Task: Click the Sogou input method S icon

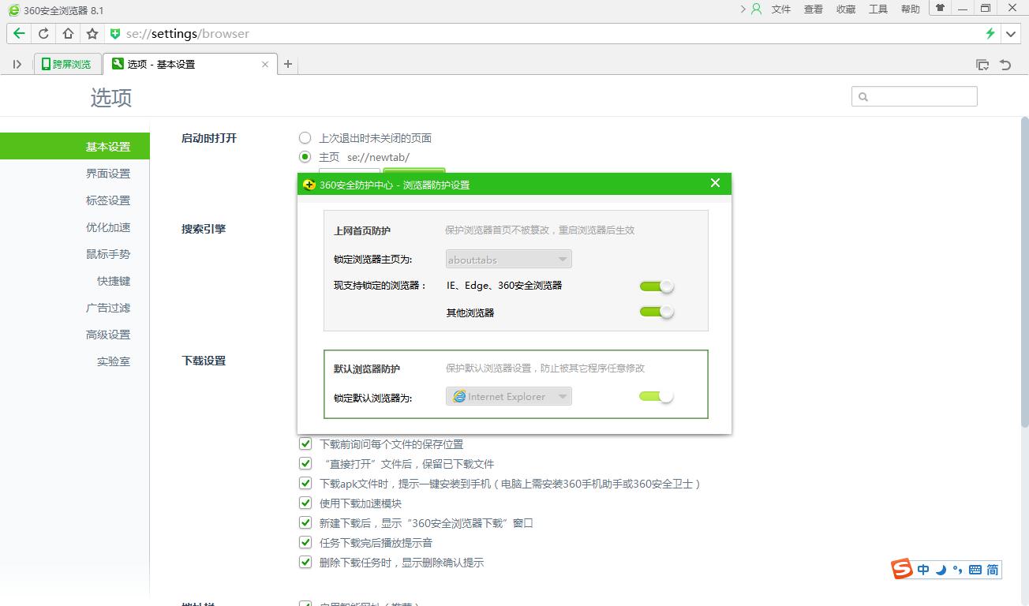Action: click(902, 569)
